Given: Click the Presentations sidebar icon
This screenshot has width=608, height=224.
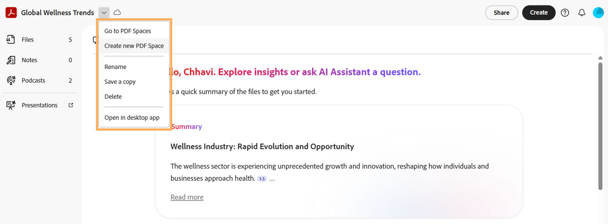Looking at the screenshot, I should pos(11,105).
